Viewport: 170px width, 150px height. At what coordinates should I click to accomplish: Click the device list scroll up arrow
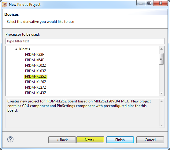(161, 49)
